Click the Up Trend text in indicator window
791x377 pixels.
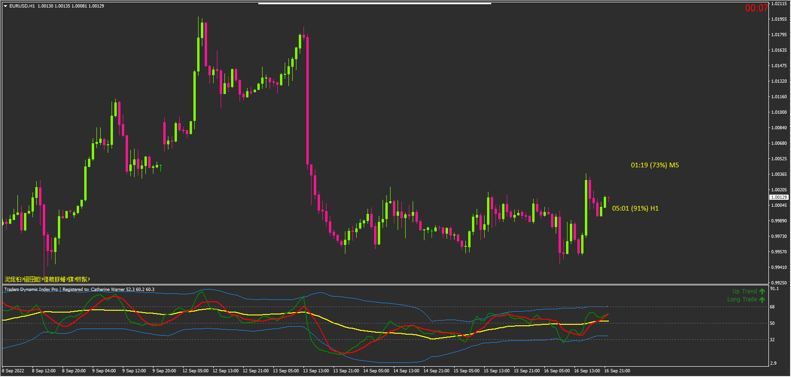744,291
